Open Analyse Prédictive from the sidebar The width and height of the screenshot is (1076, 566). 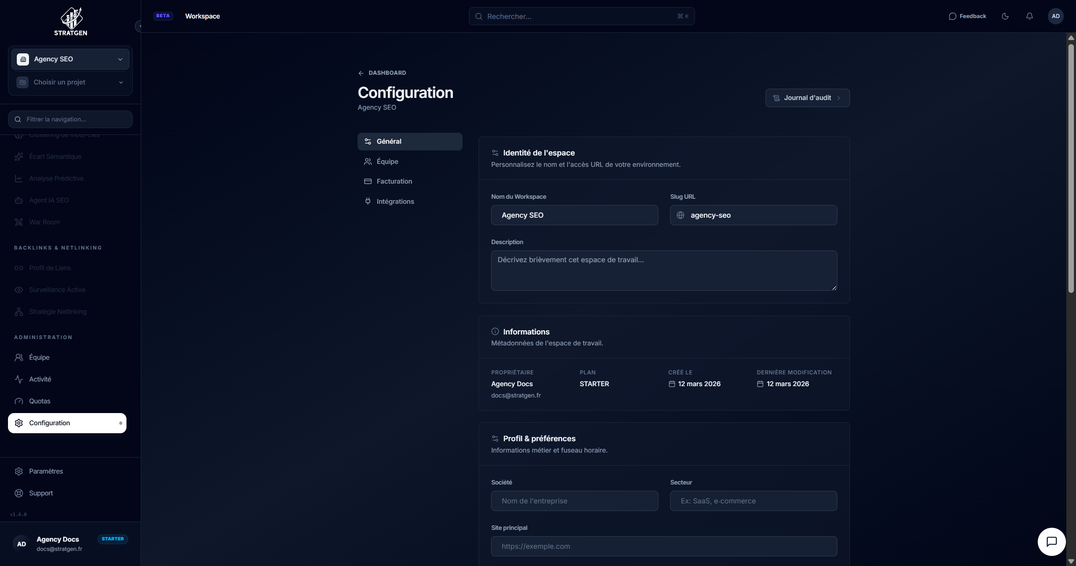[x=56, y=178]
